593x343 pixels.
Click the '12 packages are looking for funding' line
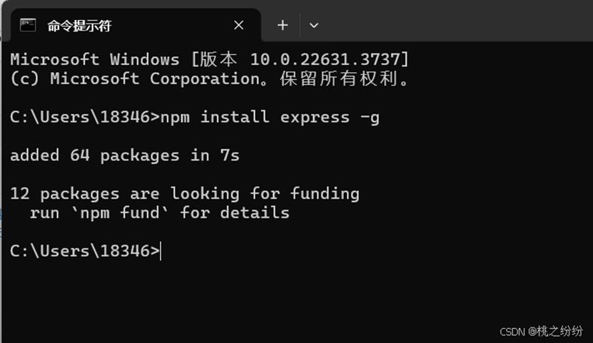(185, 193)
